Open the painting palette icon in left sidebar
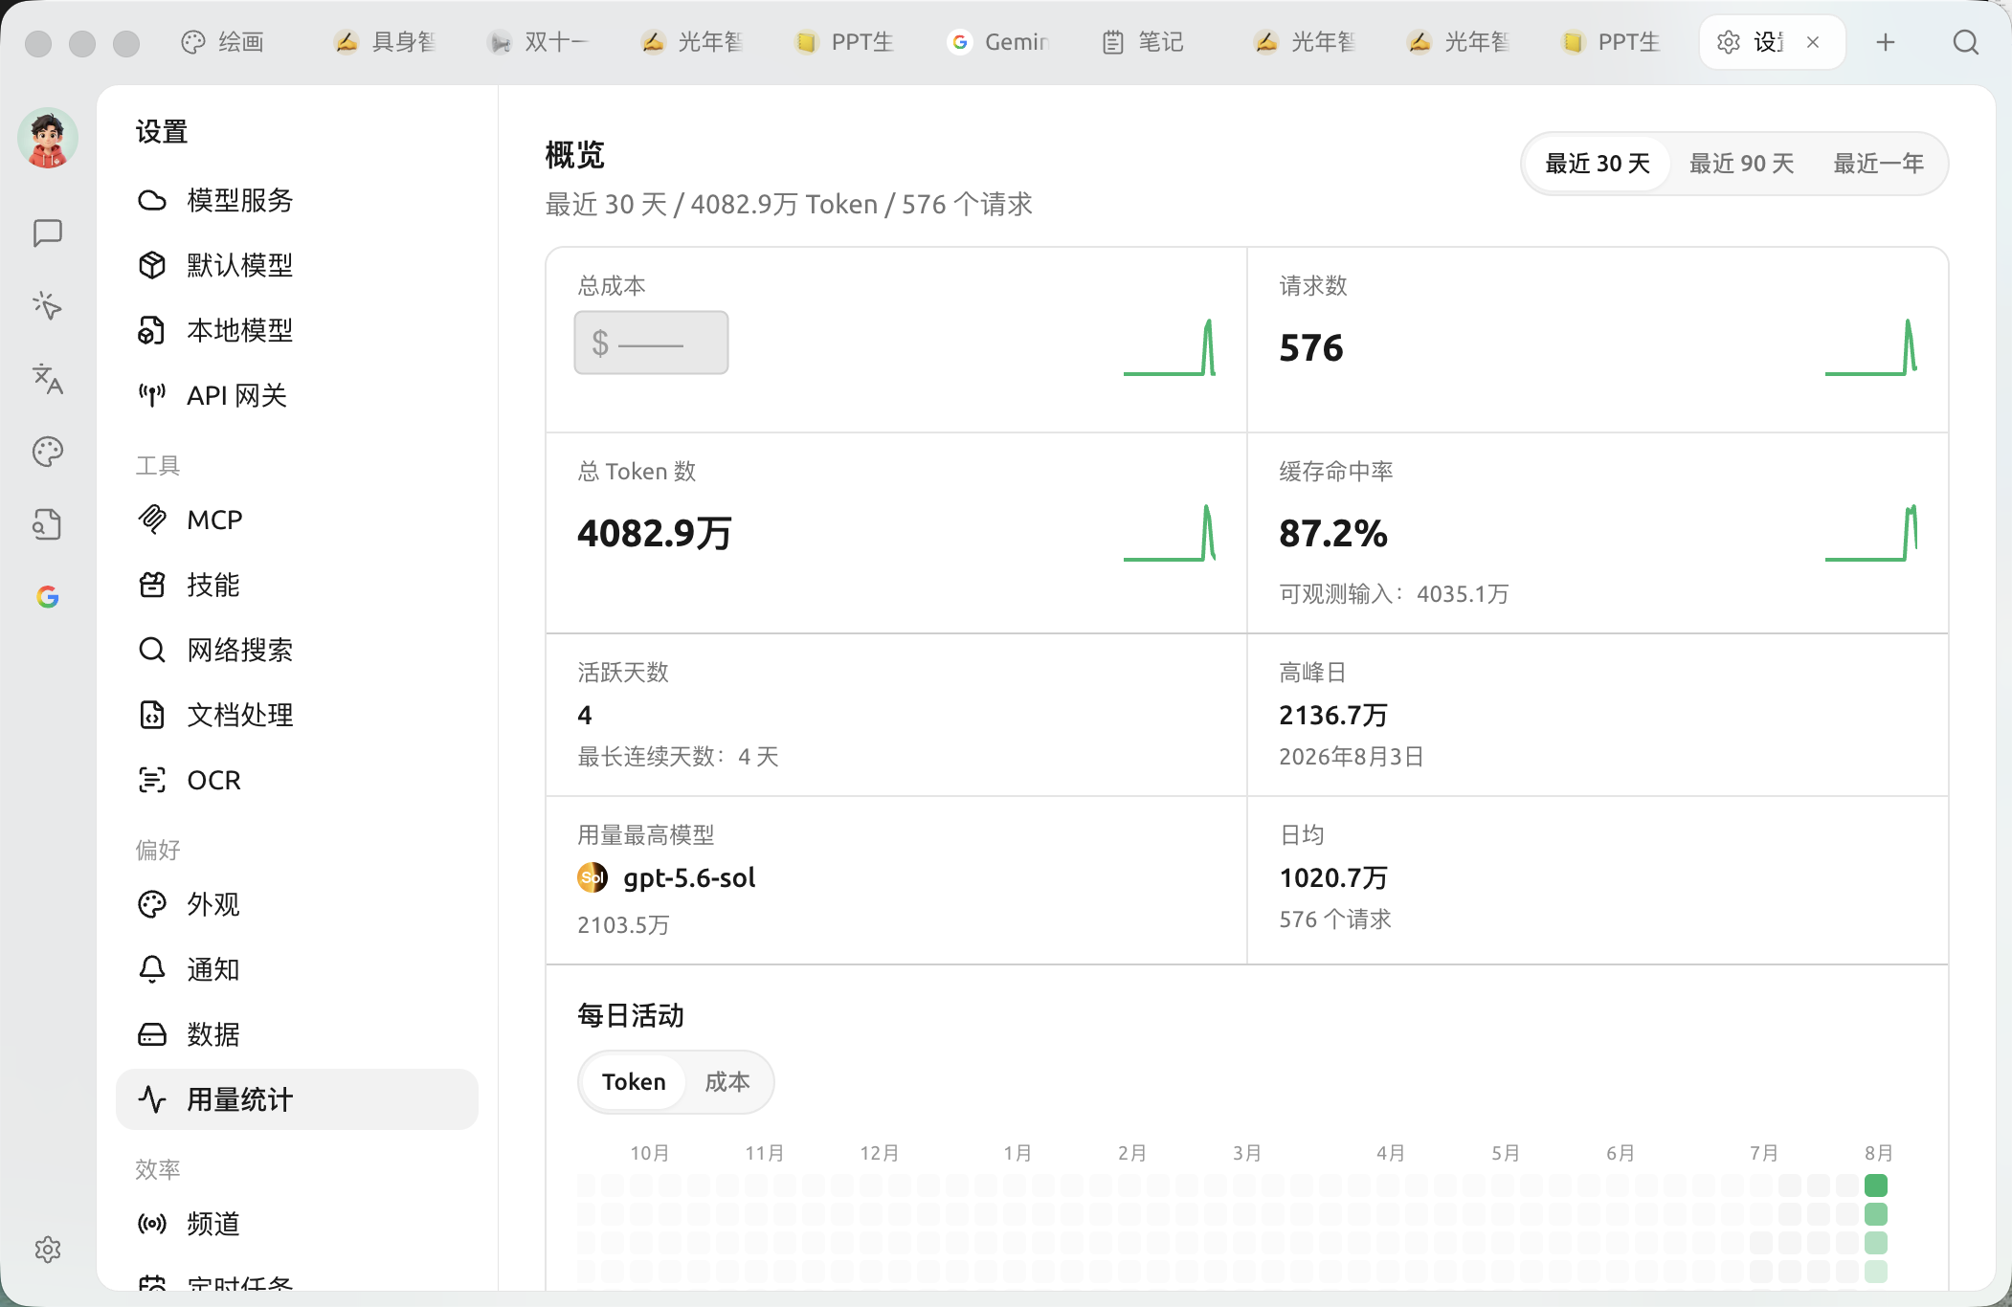 (47, 452)
